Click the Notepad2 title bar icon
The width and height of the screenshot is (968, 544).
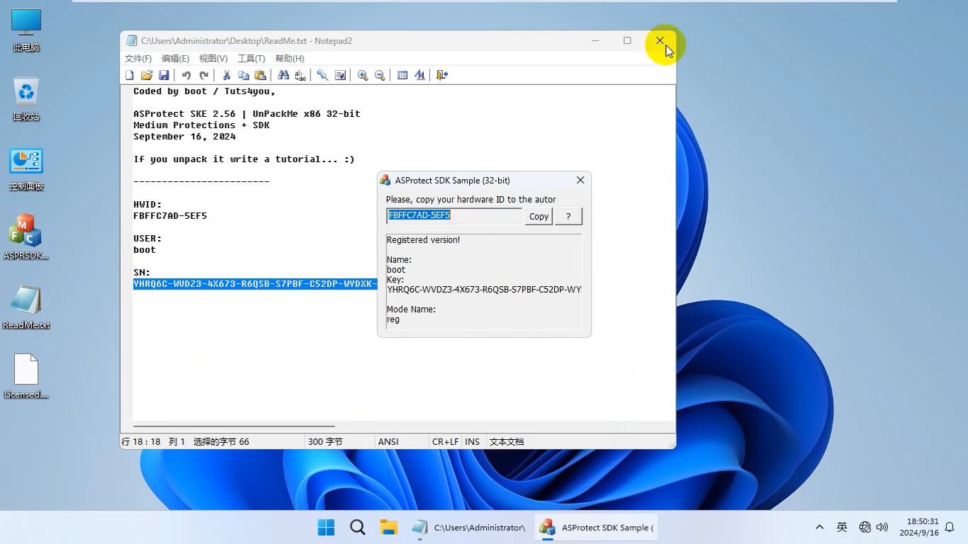pyautogui.click(x=131, y=41)
